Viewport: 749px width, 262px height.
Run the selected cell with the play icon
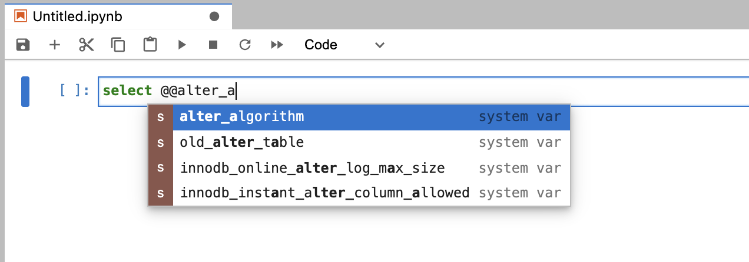click(x=182, y=45)
